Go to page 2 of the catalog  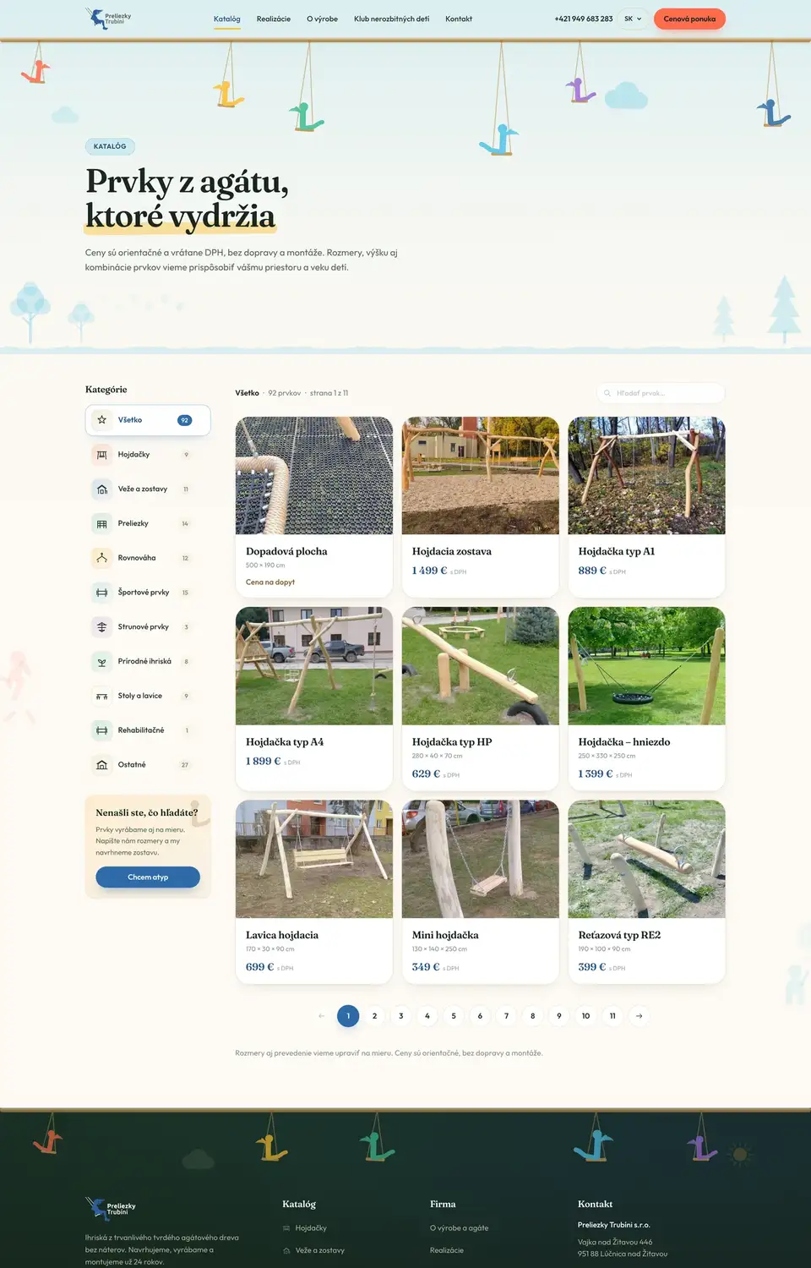coord(374,1016)
